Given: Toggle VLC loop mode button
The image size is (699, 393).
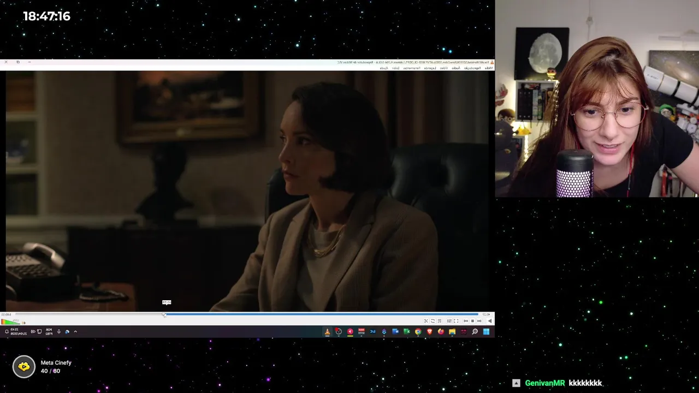Looking at the screenshot, I should pos(433,321).
